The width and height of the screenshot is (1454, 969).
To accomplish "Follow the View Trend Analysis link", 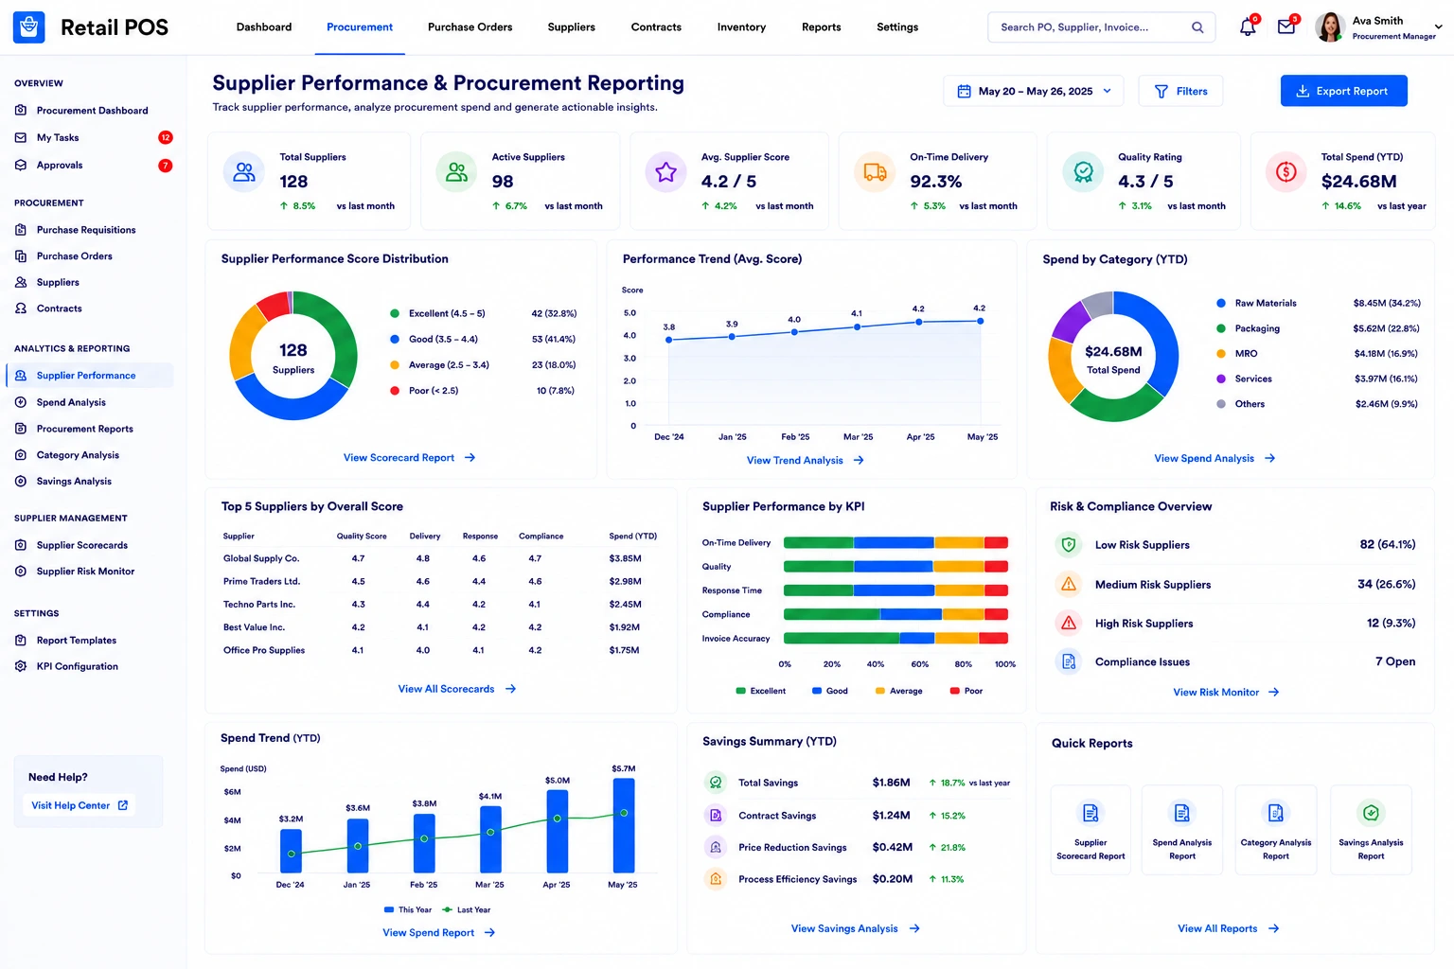I will (x=805, y=461).
